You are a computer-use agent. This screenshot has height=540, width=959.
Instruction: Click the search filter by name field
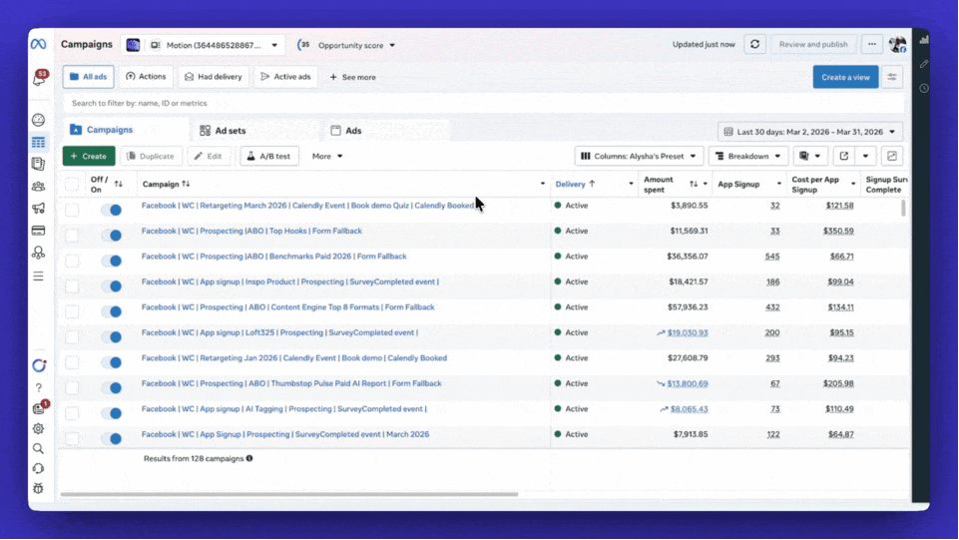tap(483, 103)
